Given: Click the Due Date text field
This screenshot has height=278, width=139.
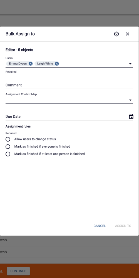Looking at the screenshot, I should pos(67,116).
